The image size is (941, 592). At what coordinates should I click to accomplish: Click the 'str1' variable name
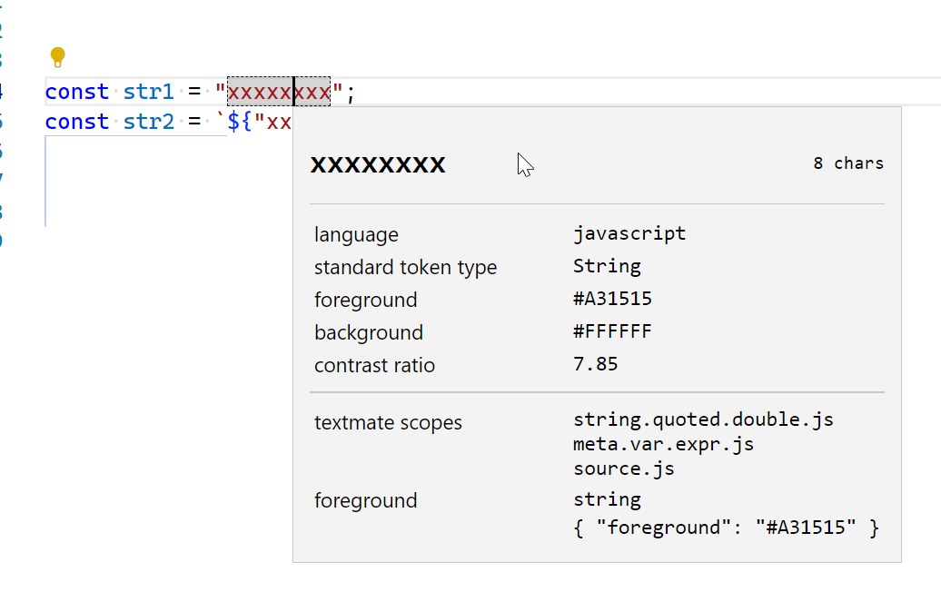pyautogui.click(x=148, y=92)
